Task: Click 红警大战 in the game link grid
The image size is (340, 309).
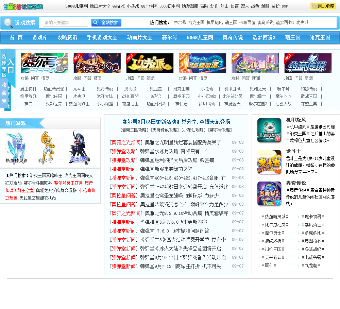Action: (284, 104)
